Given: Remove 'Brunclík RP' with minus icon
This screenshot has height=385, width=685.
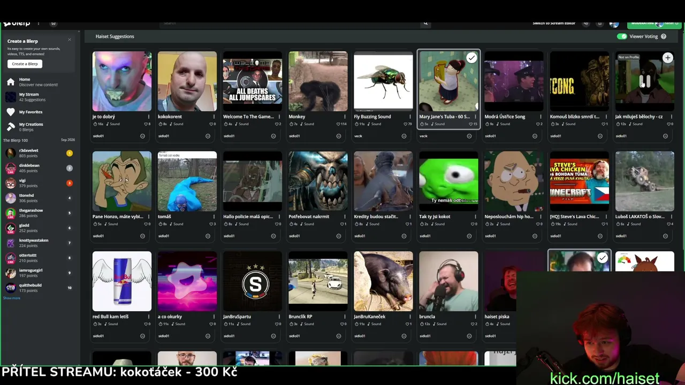Looking at the screenshot, I should [338, 336].
